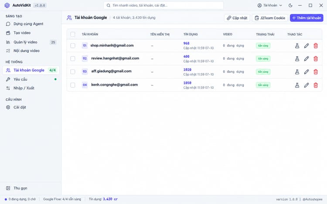The image size is (327, 204).
Task: Click the 968 credit value
Action: tap(186, 43)
